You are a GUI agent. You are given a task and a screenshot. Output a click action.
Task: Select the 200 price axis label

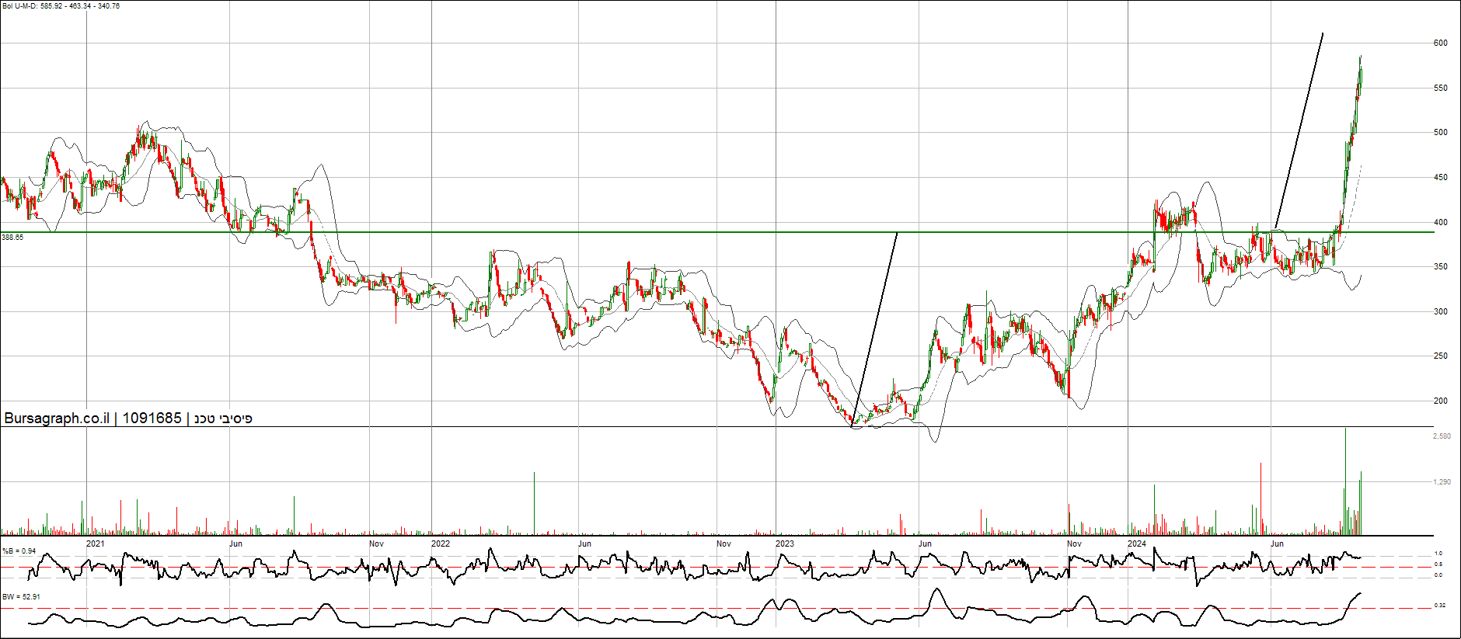click(1440, 401)
